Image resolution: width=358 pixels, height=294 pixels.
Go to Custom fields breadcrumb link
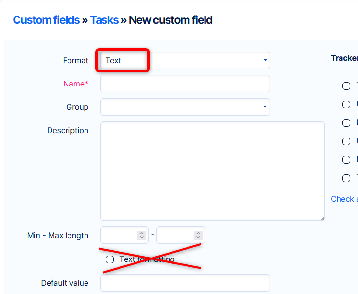pos(46,20)
